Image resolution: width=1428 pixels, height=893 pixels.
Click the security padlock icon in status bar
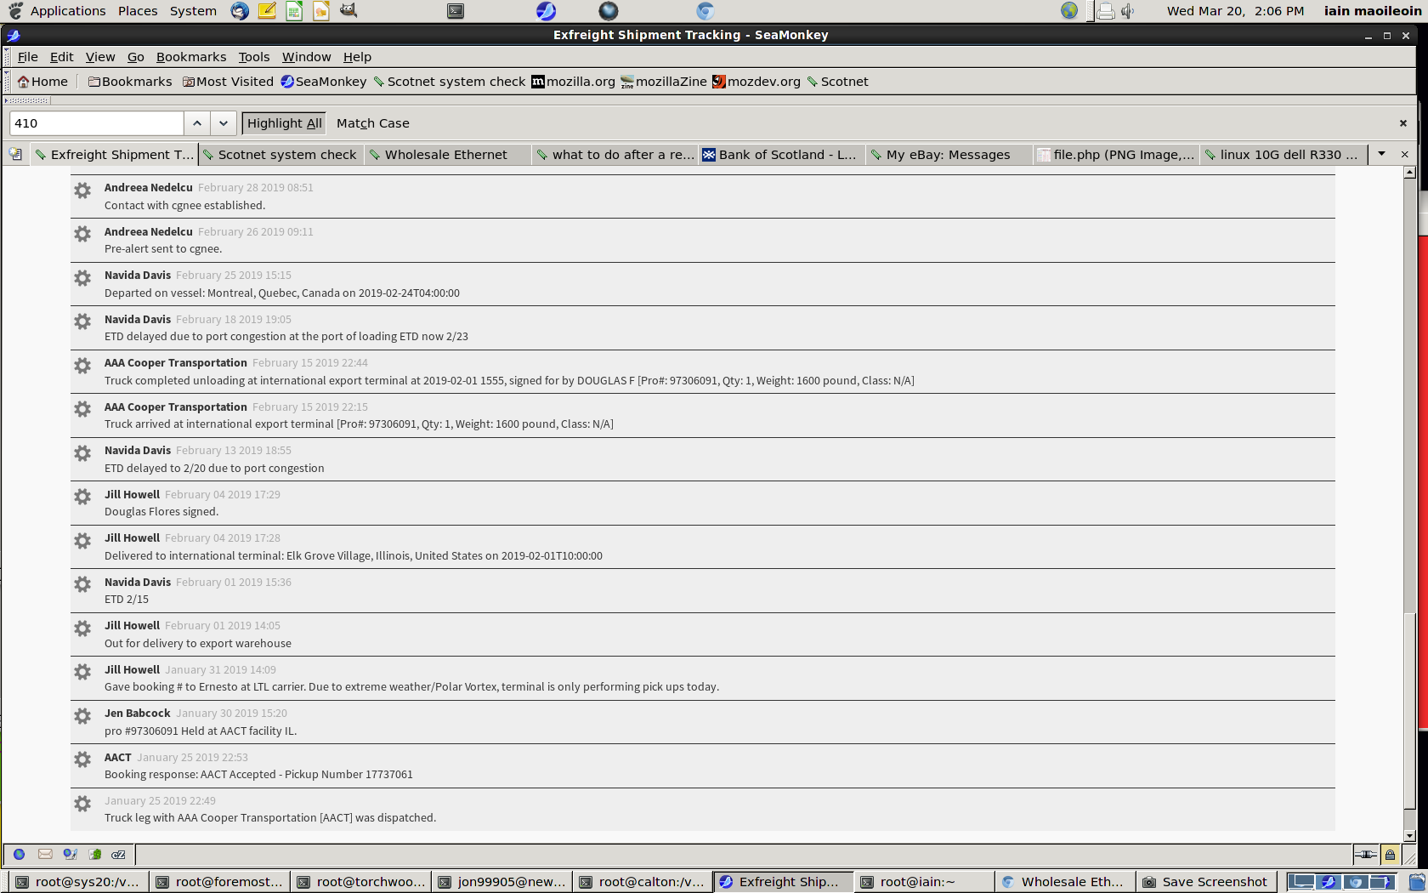(x=1390, y=854)
